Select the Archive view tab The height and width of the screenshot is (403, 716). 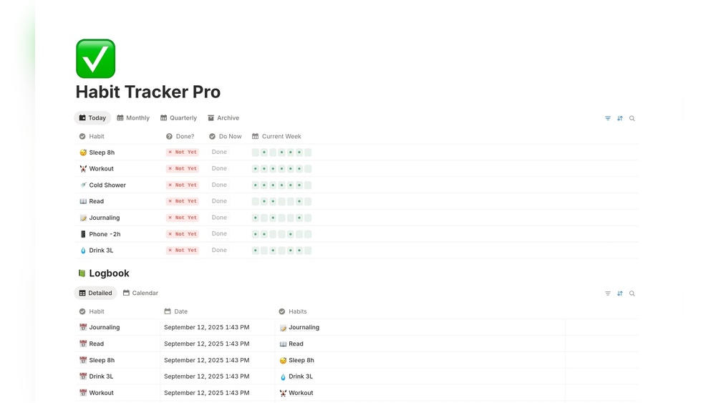click(x=223, y=118)
